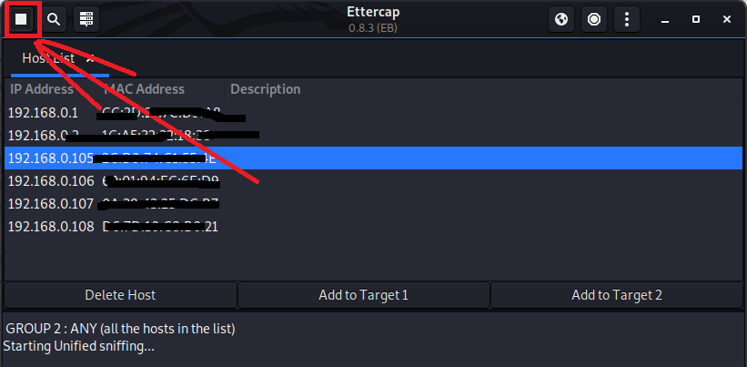Switch to the Host List tab
The image size is (747, 367).
(48, 58)
